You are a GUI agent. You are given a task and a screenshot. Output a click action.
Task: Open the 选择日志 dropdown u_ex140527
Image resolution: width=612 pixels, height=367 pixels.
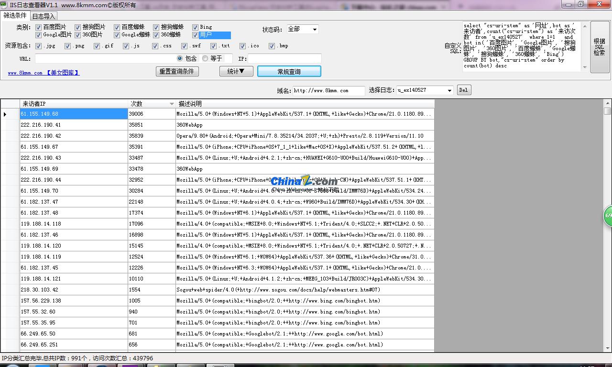(425, 90)
